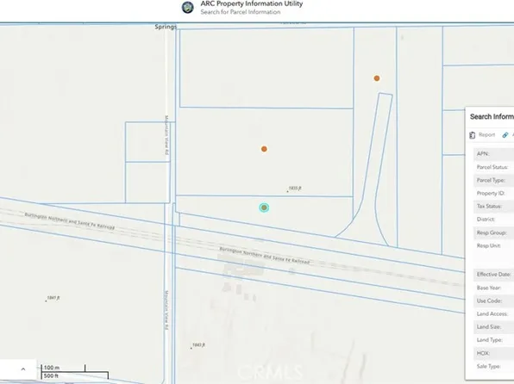Click the 500 ft scale bar label
514x384 pixels.
click(51, 375)
